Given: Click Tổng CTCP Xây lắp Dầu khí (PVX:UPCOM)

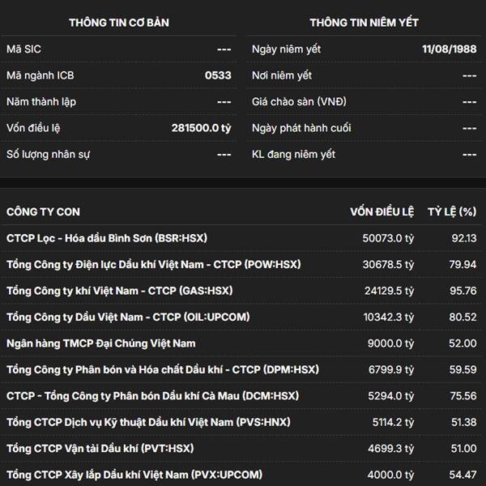Looking at the screenshot, I should coord(134,475).
